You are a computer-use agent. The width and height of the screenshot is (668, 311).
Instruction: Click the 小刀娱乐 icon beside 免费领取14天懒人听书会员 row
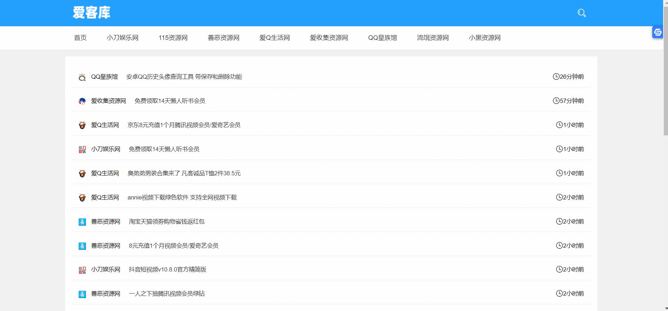82,149
